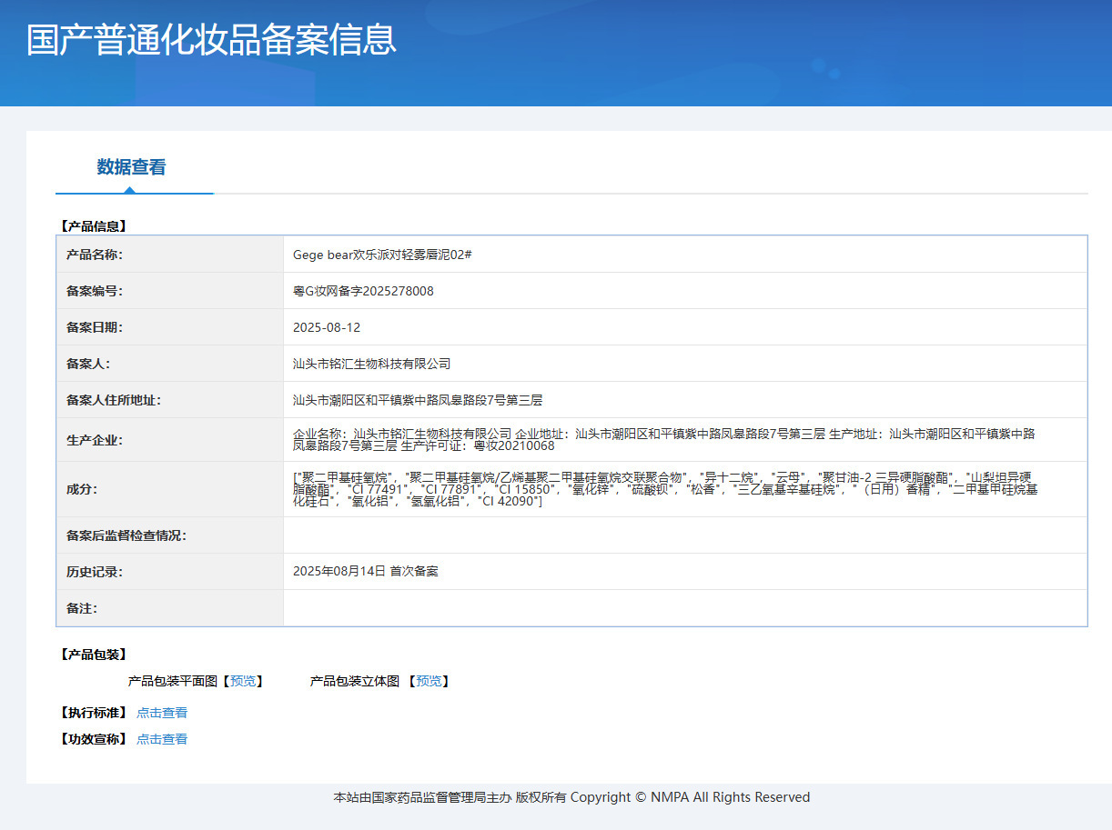
Task: Click the 产品名称 row label
Action: pos(95,255)
